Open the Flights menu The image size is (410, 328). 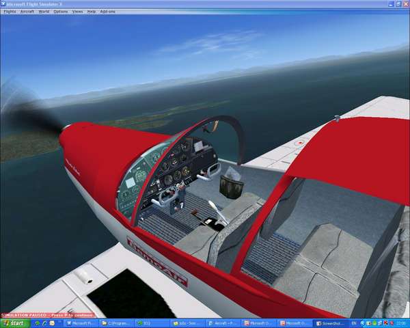pyautogui.click(x=10, y=12)
